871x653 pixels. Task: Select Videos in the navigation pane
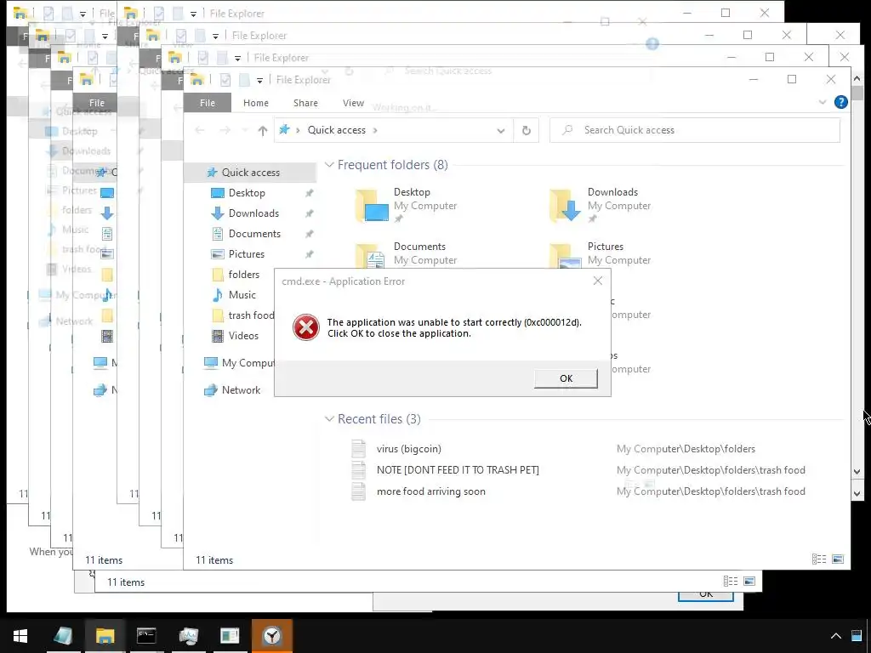click(x=243, y=335)
